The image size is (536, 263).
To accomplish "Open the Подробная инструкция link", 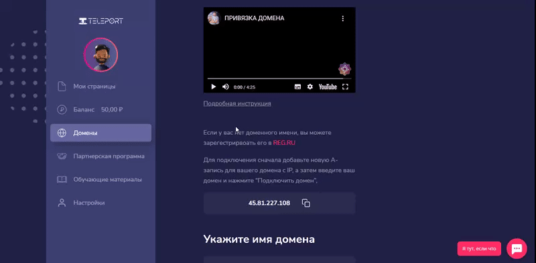I will tap(237, 103).
